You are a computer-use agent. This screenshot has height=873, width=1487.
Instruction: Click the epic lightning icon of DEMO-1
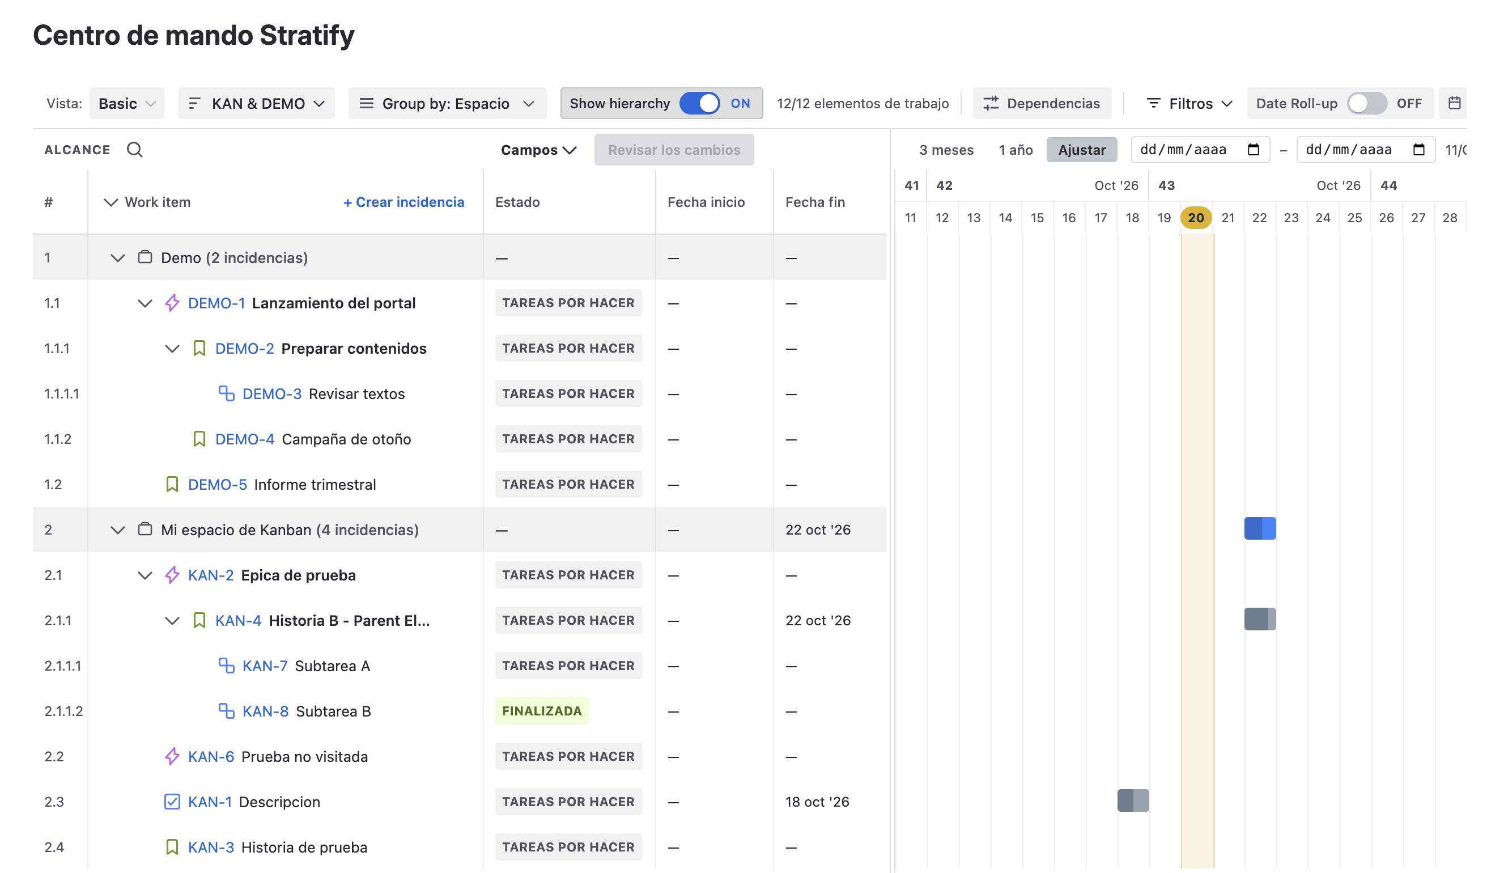coord(172,303)
